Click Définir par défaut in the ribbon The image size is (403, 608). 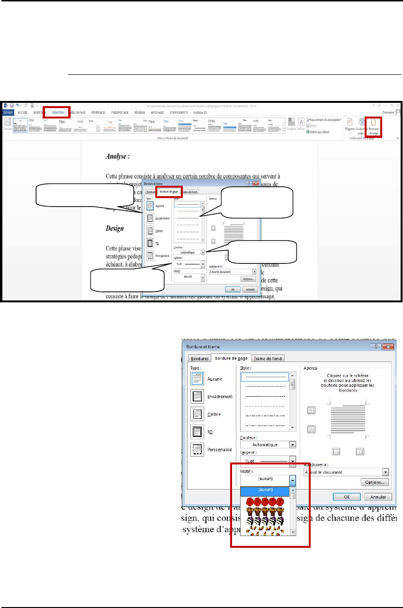319,131
